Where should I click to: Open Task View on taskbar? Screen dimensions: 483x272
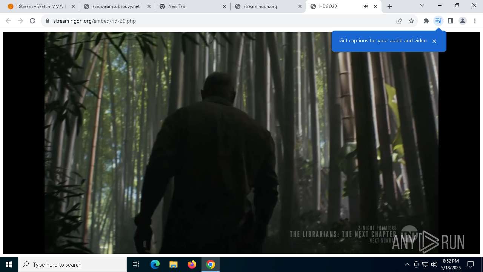point(136,264)
